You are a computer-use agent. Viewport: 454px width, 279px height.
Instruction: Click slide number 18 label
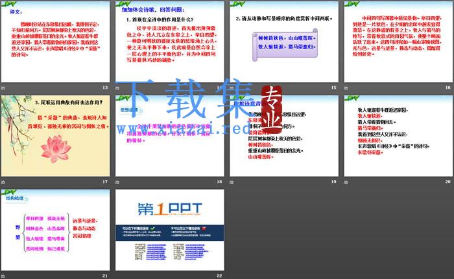(219, 181)
